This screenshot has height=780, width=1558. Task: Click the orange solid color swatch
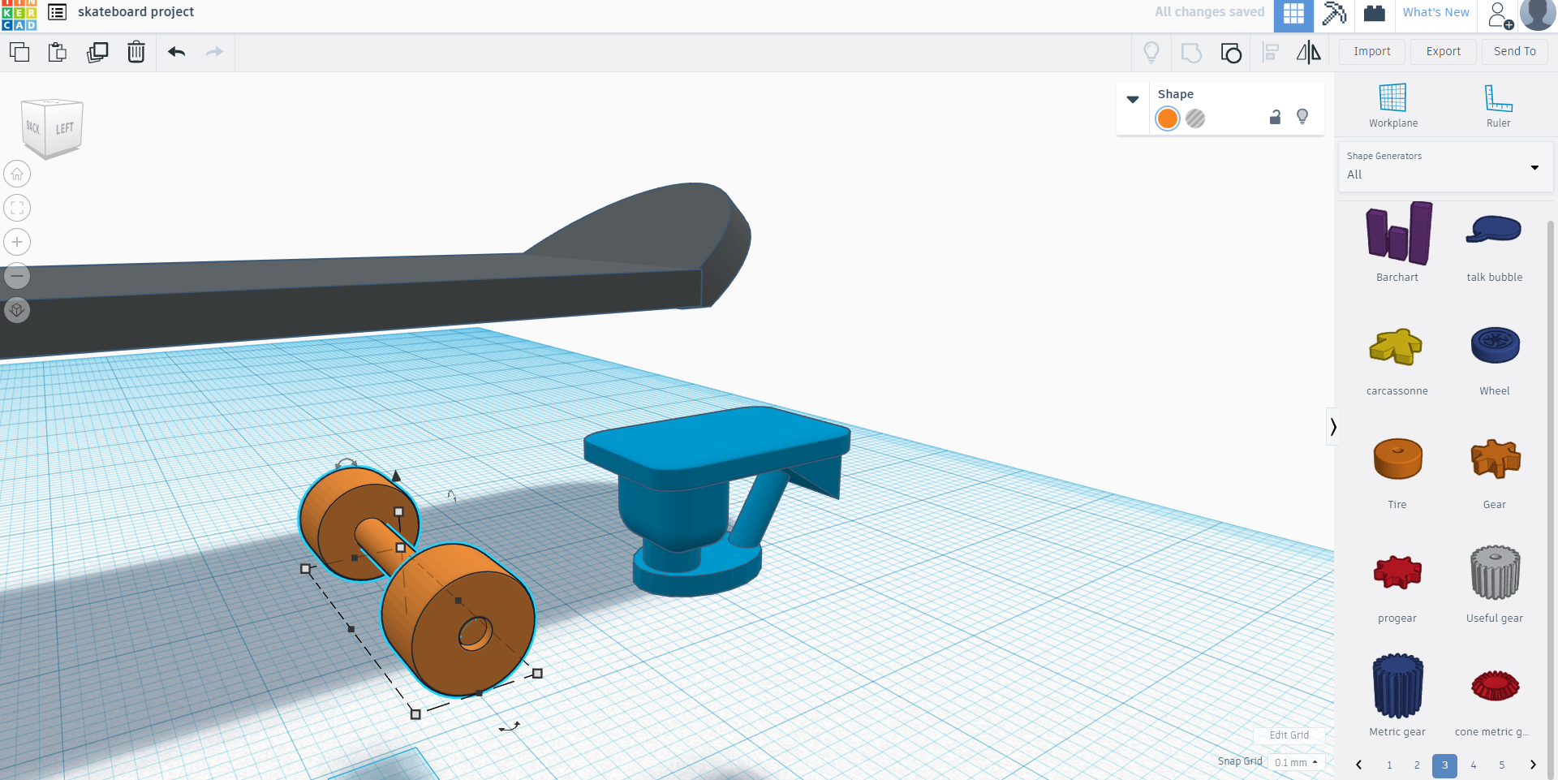[1167, 118]
